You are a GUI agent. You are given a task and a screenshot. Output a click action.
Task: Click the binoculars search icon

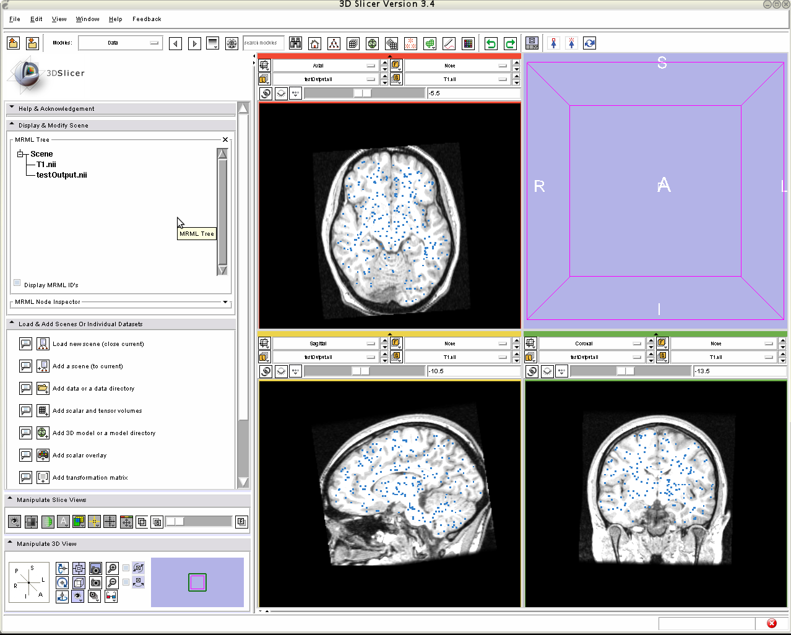click(x=296, y=43)
